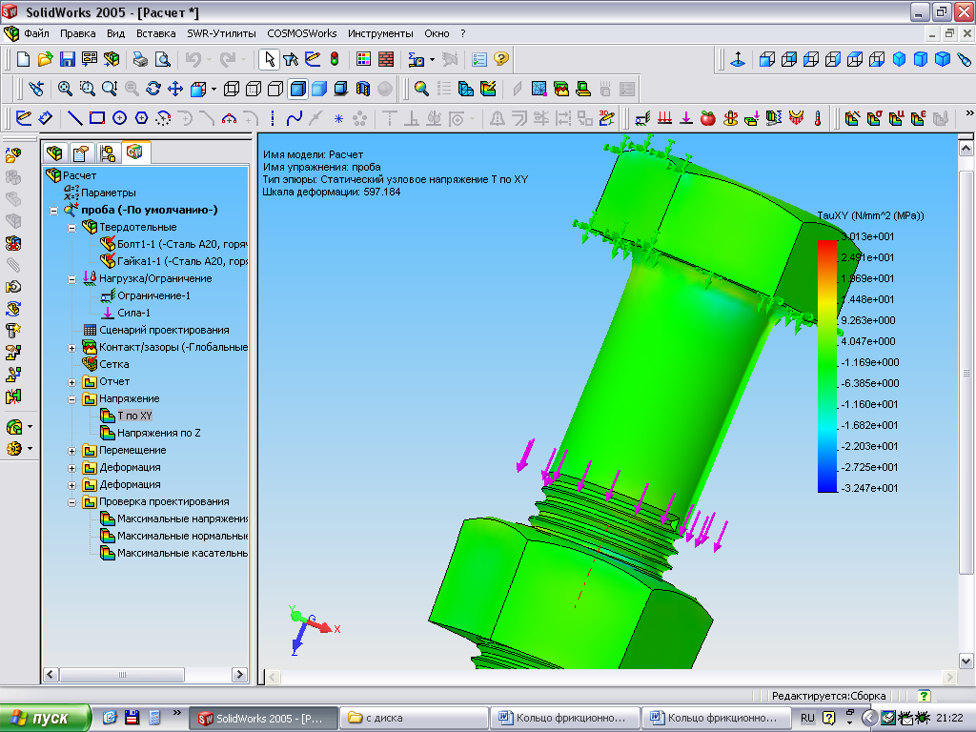This screenshot has width=976, height=732.
Task: Click the Undo arrow icon
Action: click(193, 59)
